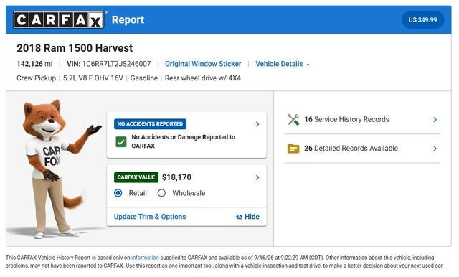Open the 16 Service History Records arrow
This screenshot has width=459, height=277.
[x=435, y=119]
